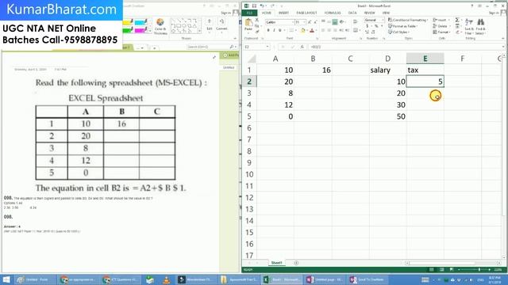
Task: Switch to the REVIEW tab
Action: (x=369, y=13)
